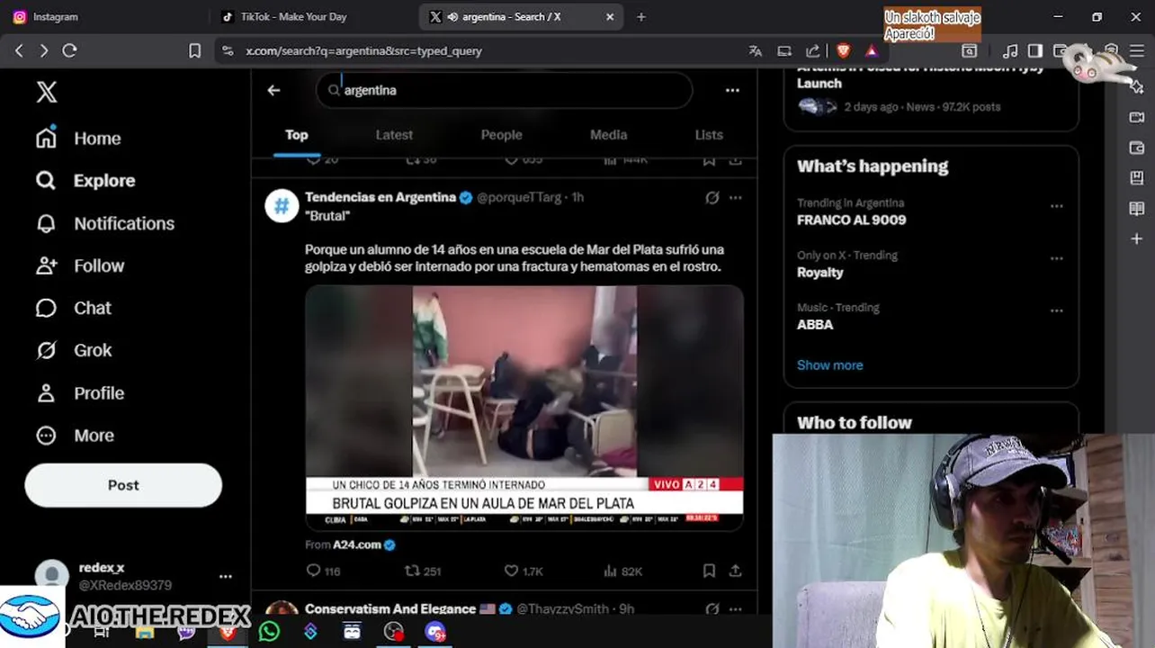Share the Tendencias en Argentina post

(735, 571)
